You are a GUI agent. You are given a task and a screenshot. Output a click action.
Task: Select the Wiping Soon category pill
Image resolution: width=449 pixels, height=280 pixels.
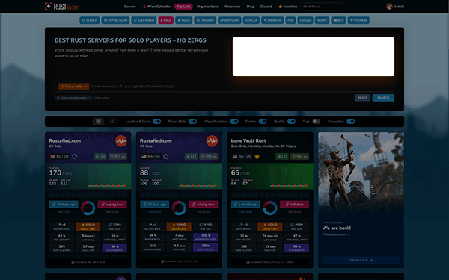(x=115, y=20)
